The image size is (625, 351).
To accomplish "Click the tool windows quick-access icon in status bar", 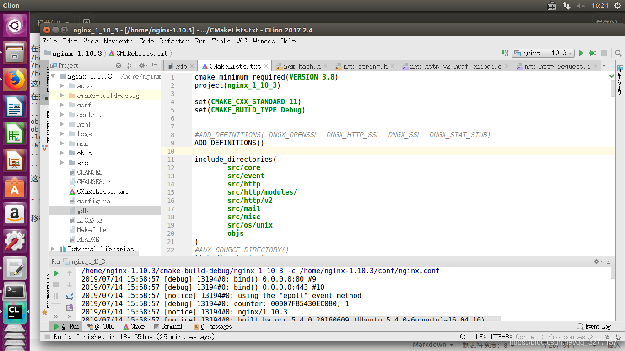I will (46, 337).
